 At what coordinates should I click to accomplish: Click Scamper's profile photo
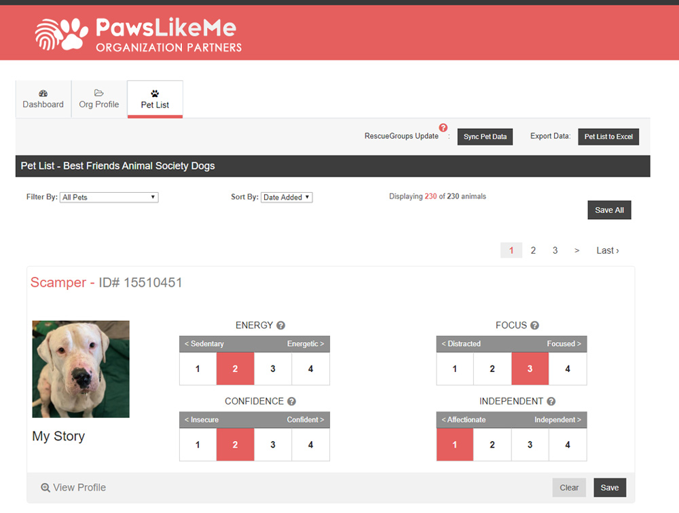click(80, 368)
